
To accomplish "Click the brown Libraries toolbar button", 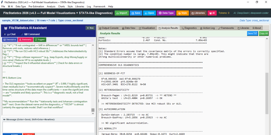I will pyautogui.click(x=198, y=13).
